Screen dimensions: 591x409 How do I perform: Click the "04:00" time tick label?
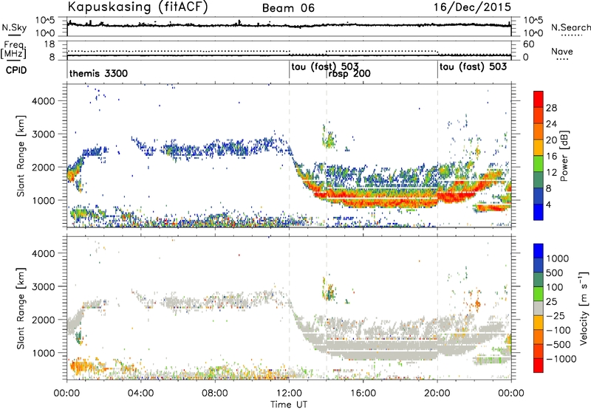pyautogui.click(x=140, y=393)
